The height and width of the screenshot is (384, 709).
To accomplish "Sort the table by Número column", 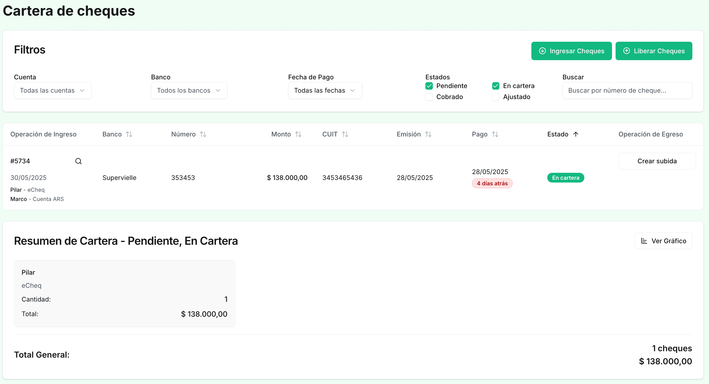I will tap(203, 134).
